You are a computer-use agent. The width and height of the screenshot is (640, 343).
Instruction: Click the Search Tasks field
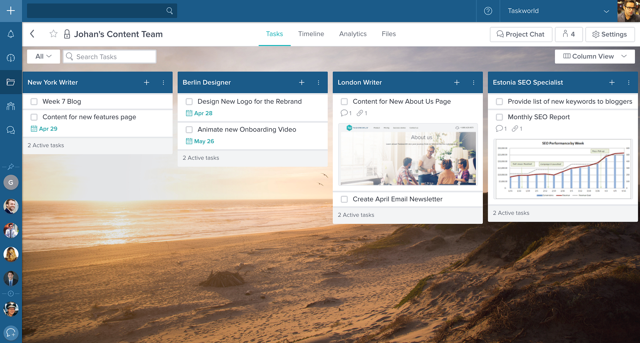coord(109,57)
